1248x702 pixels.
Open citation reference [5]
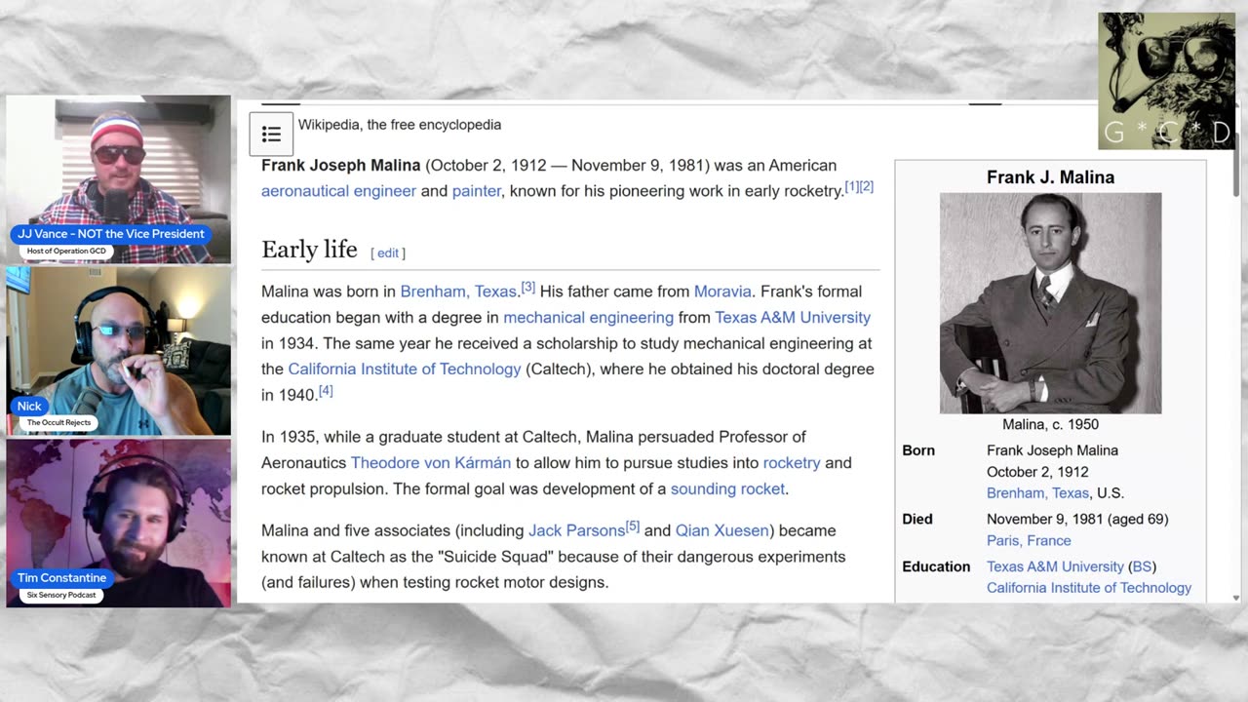[633, 526]
